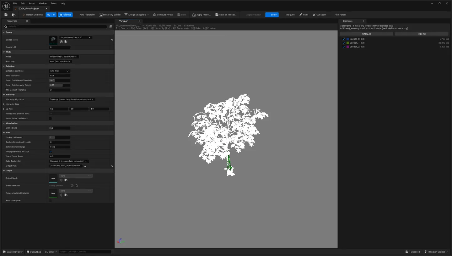Toggle the Tint view mode
This screenshot has height=256, width=452.
click(x=51, y=15)
